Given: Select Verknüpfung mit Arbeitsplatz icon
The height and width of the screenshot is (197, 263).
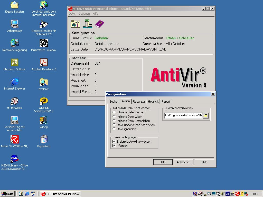Looking at the screenshot, I should (14, 124).
